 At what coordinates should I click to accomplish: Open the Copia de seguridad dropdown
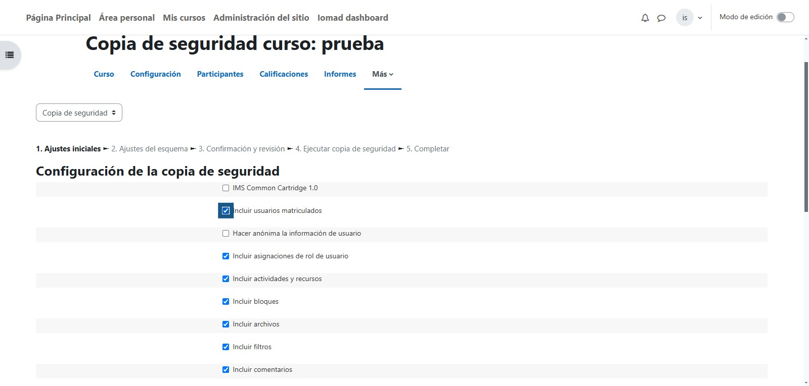(79, 113)
